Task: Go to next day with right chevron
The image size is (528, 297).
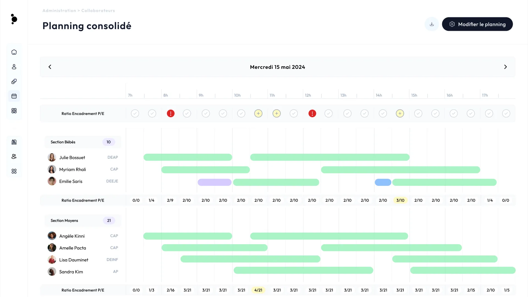Action: [505, 67]
